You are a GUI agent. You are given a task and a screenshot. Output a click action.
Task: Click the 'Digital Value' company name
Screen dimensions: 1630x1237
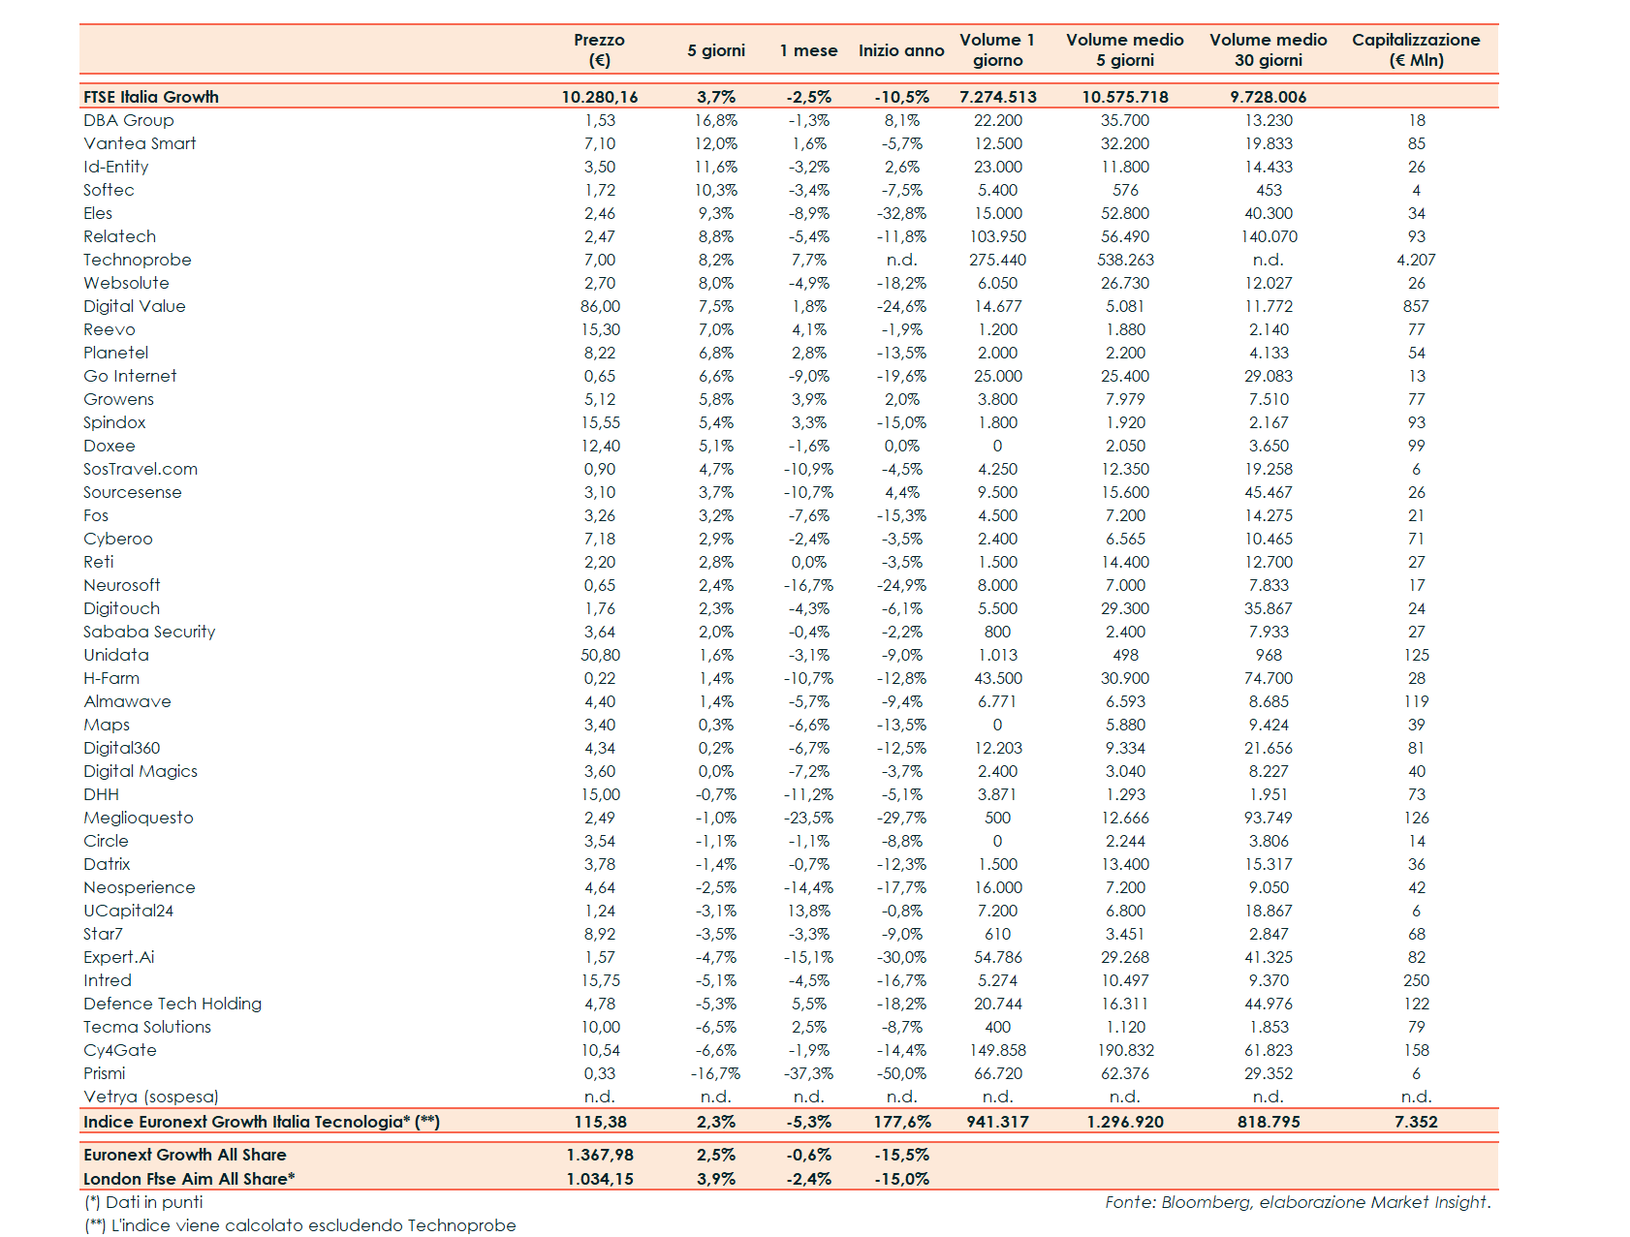click(x=135, y=306)
